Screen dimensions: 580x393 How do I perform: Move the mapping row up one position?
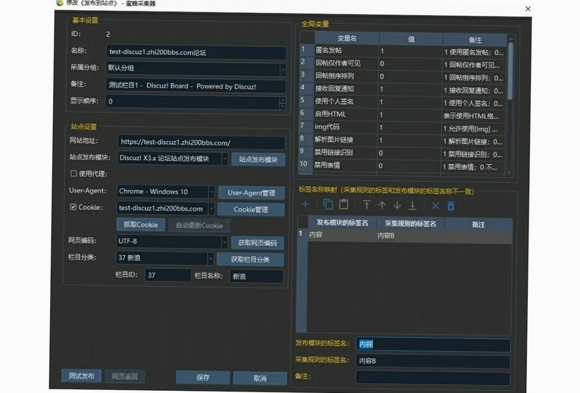(382, 205)
